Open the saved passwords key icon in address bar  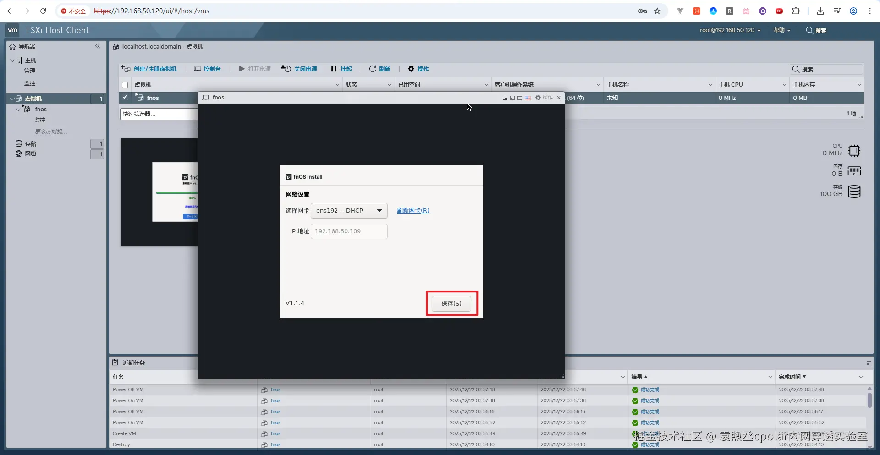(x=643, y=11)
